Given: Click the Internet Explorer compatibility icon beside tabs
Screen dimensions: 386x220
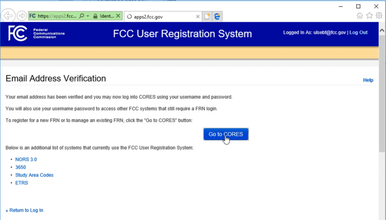Looking at the screenshot, I should pos(217,16).
